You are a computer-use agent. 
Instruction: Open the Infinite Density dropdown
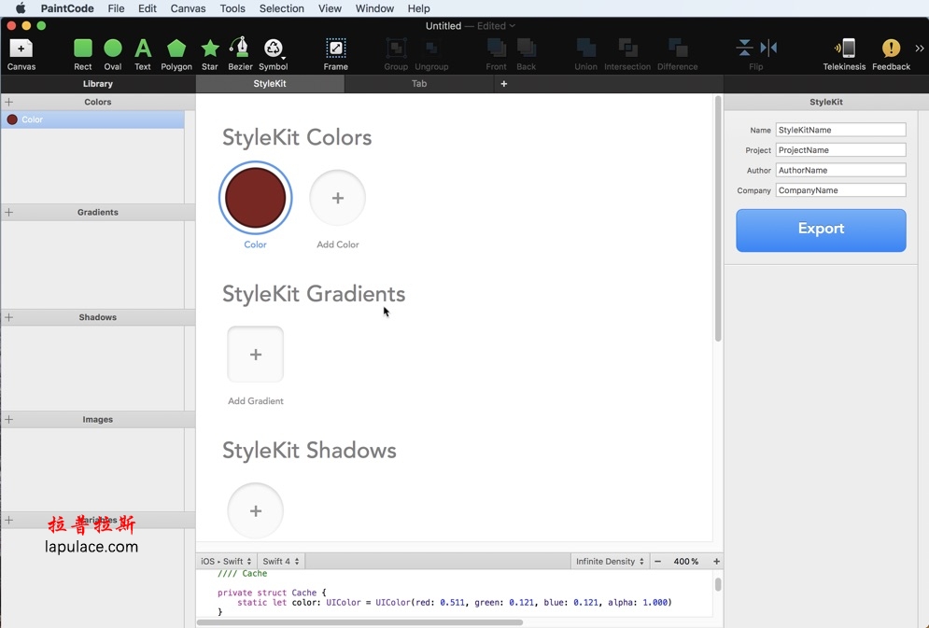[x=610, y=561]
